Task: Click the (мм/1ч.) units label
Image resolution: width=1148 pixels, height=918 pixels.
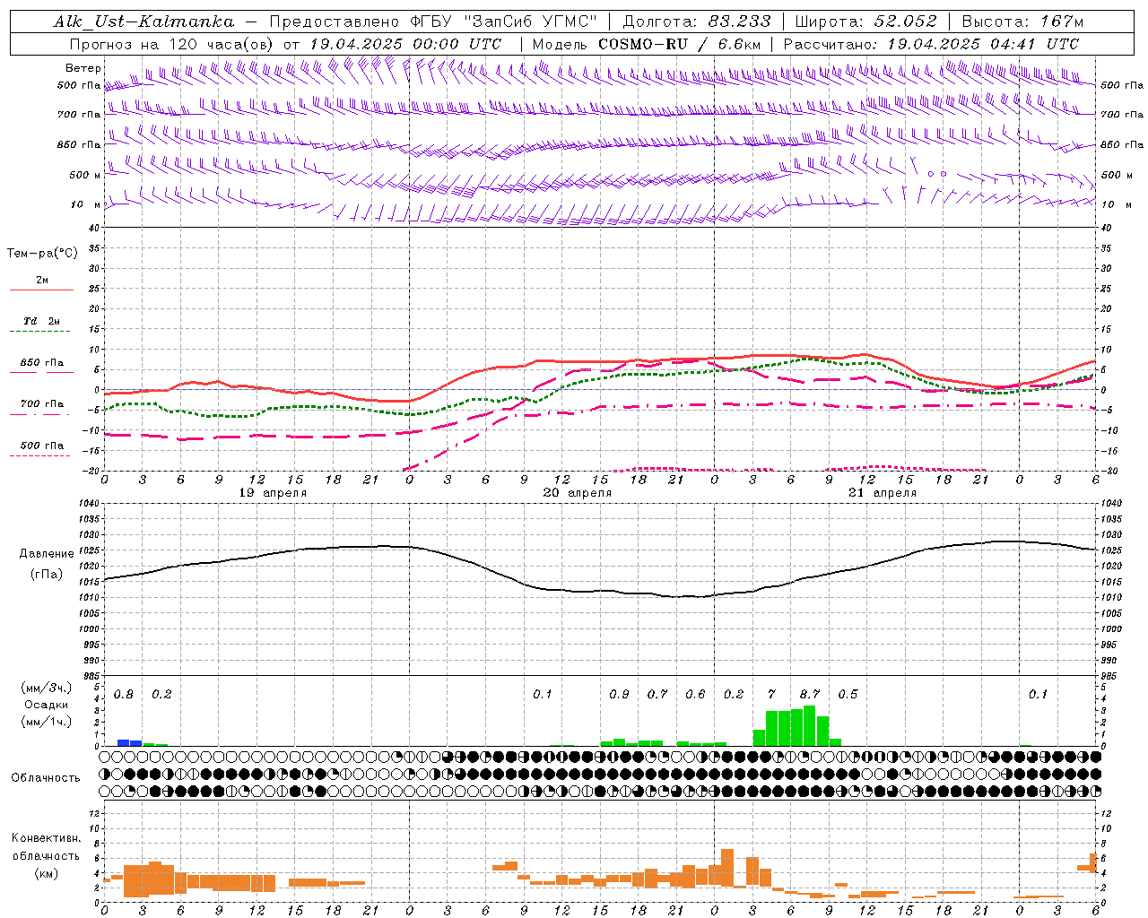Action: pyautogui.click(x=46, y=722)
